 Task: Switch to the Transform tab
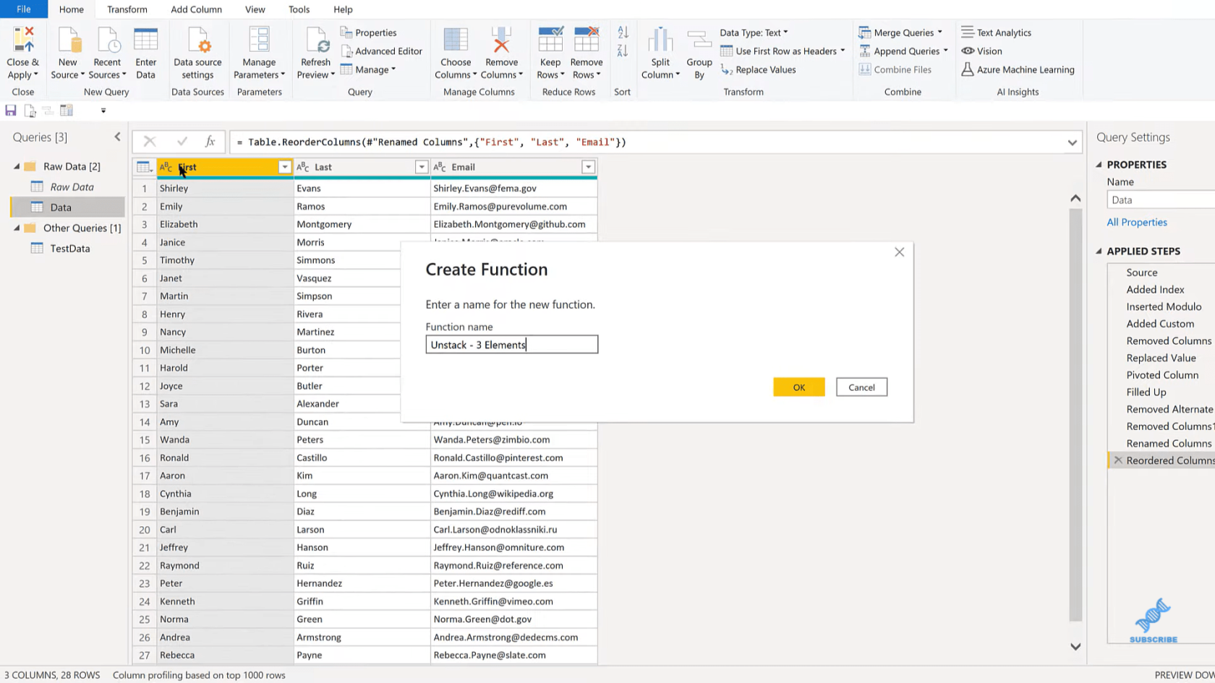127,9
